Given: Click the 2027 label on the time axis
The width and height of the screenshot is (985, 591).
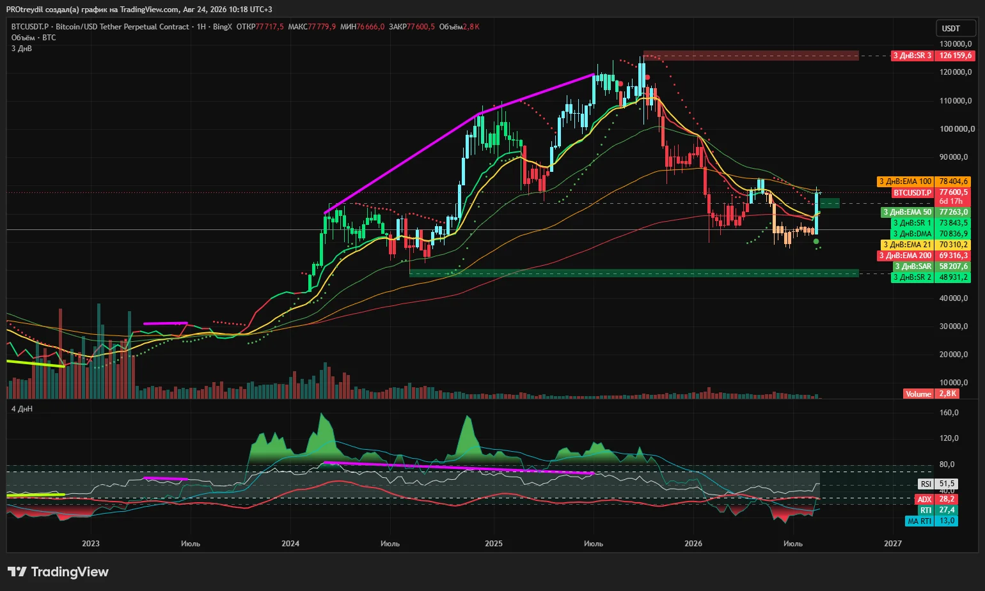Looking at the screenshot, I should (893, 544).
